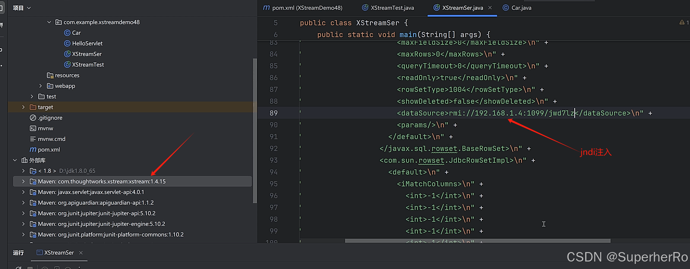Click the HelloServlet class icon
Viewport: 690px width, 269px height.
pos(67,43)
